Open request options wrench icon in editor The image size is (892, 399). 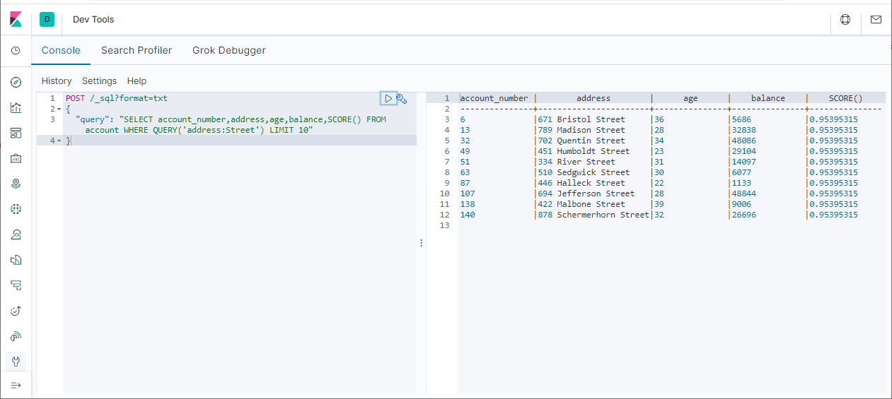point(402,99)
